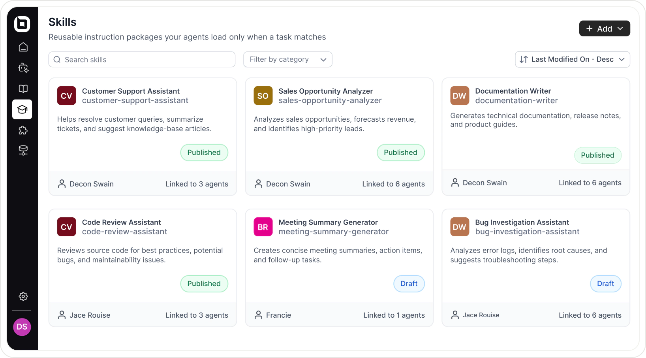Click the person icon beside Francie
The image size is (646, 358).
click(258, 315)
